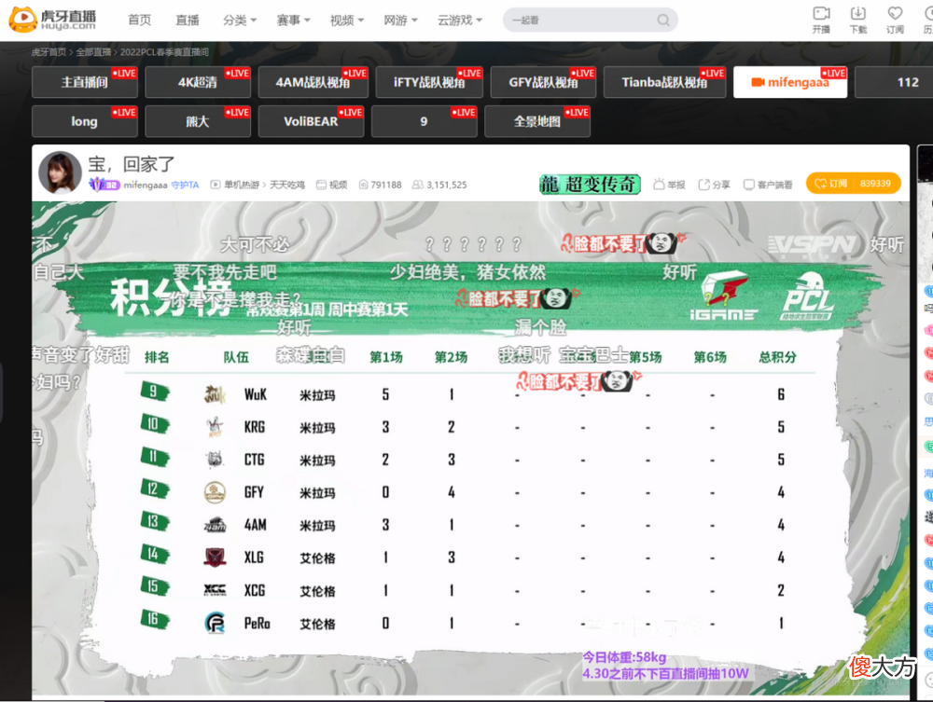
Task: Switch to the GFY战队视角 tab
Action: click(x=543, y=82)
